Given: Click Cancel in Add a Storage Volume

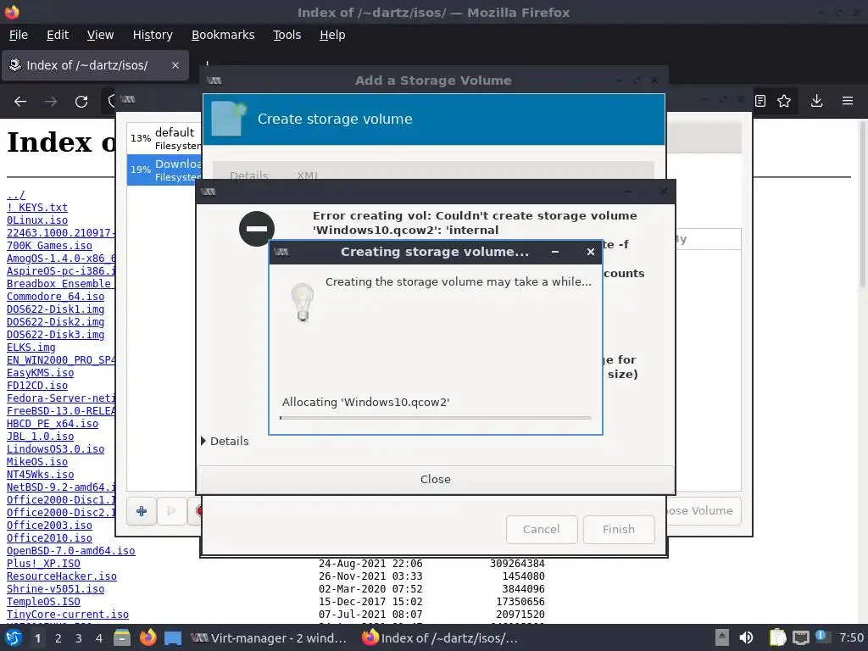Looking at the screenshot, I should pos(542,529).
